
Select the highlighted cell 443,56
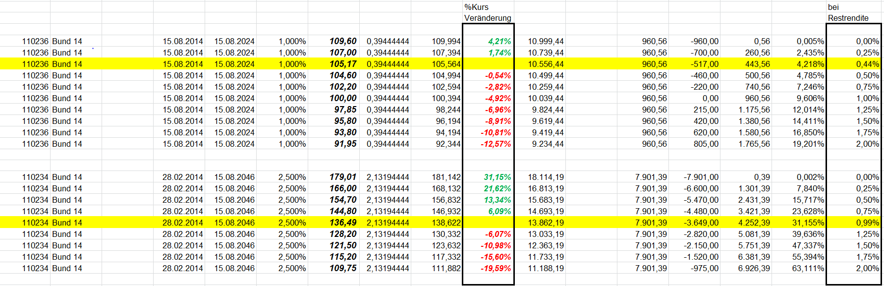746,64
